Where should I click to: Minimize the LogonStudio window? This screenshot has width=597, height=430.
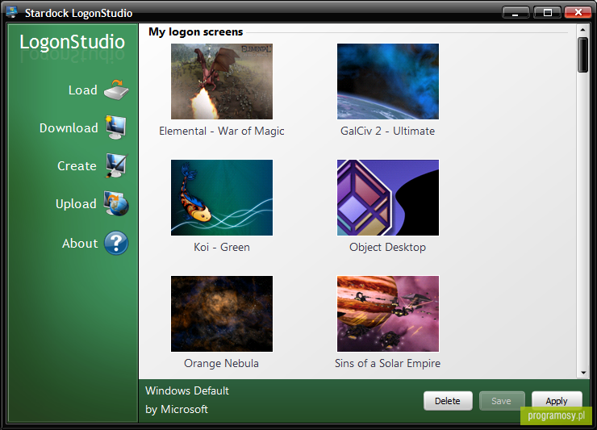(x=516, y=13)
